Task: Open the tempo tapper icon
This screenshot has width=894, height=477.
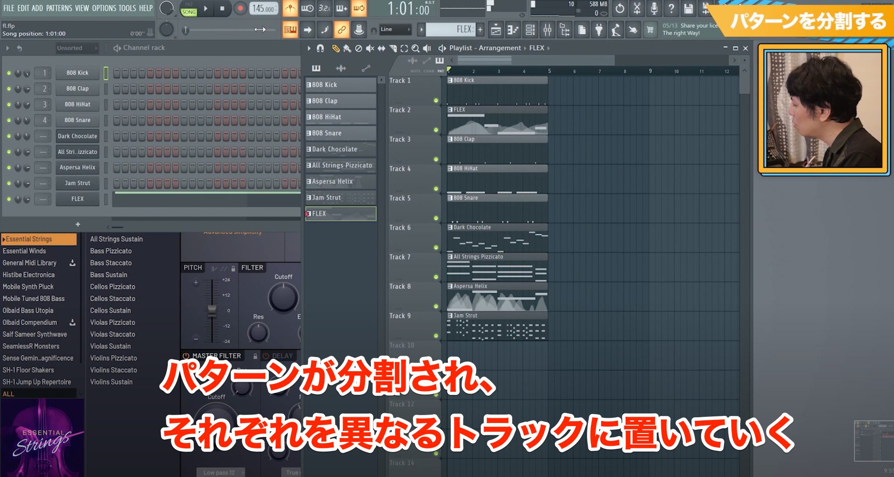Action: pyautogui.click(x=616, y=30)
